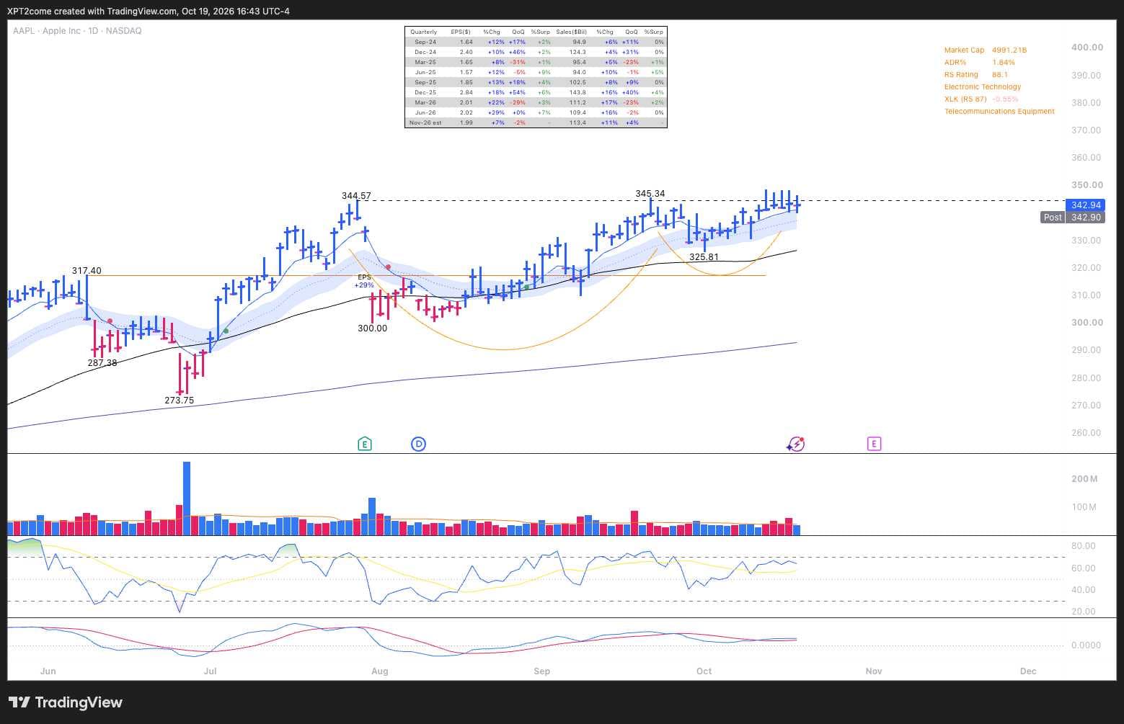The height and width of the screenshot is (724, 1124).
Task: Click the 287.38 low price label
Action: pyautogui.click(x=102, y=363)
